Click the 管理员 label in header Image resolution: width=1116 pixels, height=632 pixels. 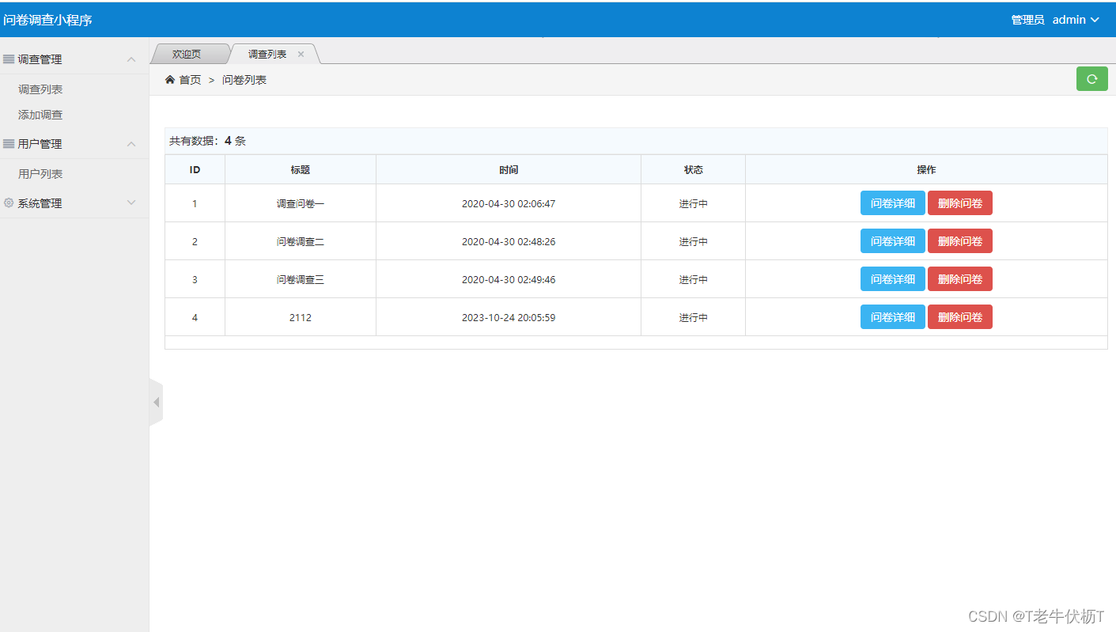pyautogui.click(x=1027, y=20)
